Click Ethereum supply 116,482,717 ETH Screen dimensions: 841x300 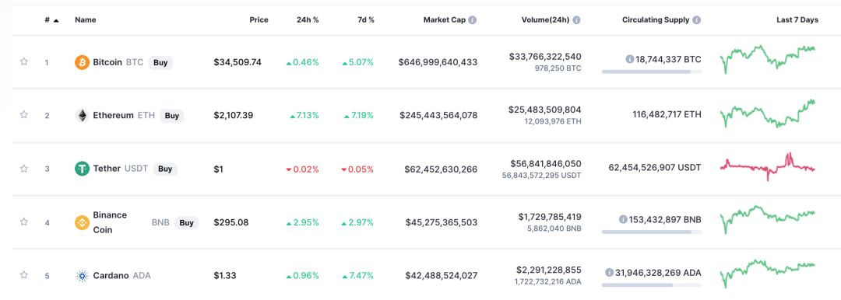pyautogui.click(x=667, y=115)
